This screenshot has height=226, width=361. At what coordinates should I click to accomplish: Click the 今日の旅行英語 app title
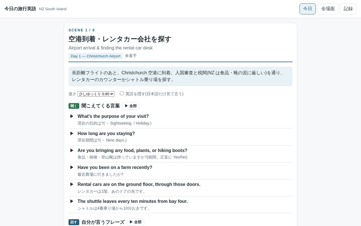coord(20,9)
